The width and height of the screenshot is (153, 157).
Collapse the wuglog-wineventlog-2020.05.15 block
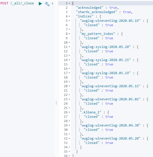69,86
